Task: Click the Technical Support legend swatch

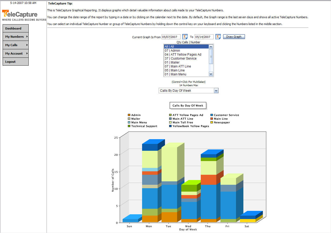Action: coord(129,126)
